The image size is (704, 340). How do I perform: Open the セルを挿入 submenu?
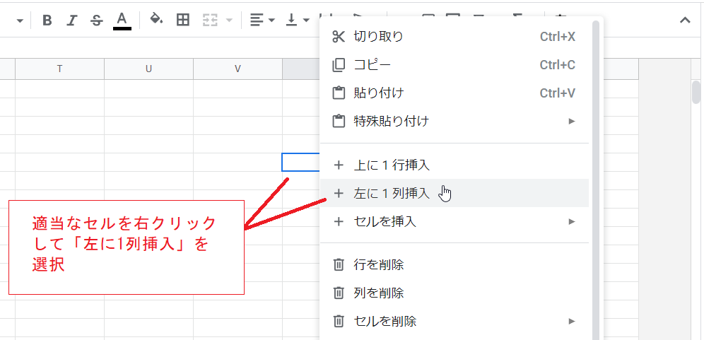click(x=454, y=221)
